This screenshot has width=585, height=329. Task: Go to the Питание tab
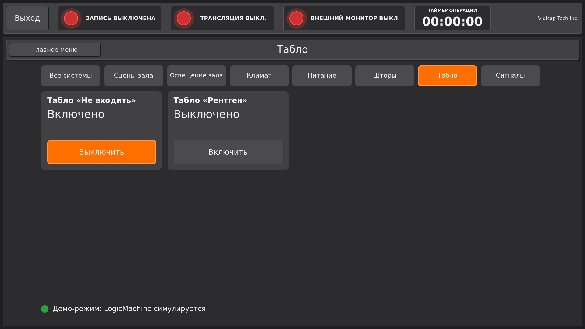pos(322,76)
